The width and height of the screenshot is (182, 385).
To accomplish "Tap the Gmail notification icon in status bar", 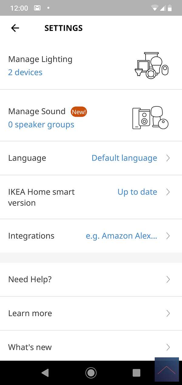I will coord(37,8).
